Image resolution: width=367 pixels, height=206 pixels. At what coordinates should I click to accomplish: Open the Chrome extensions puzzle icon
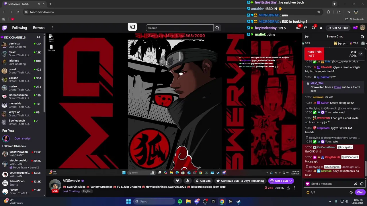[328, 12]
